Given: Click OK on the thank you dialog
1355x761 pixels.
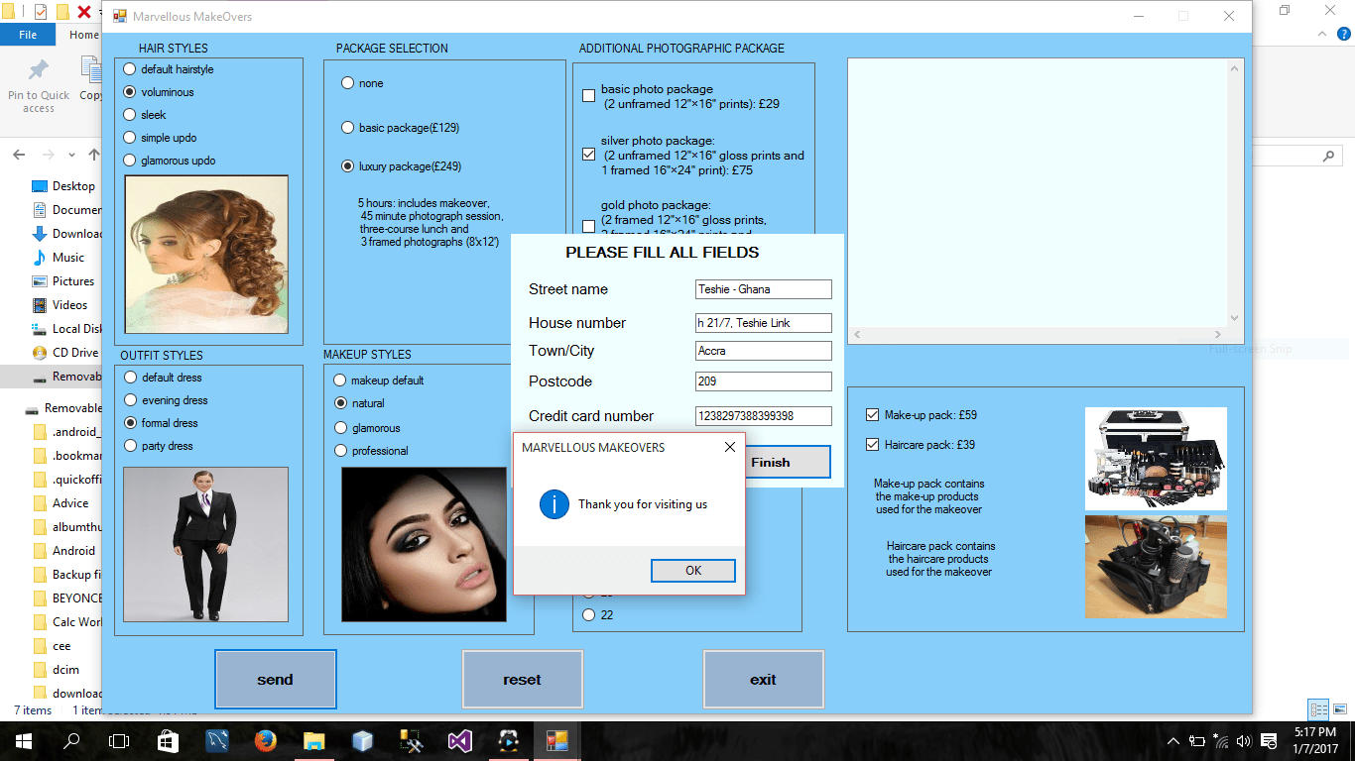Looking at the screenshot, I should [x=692, y=570].
